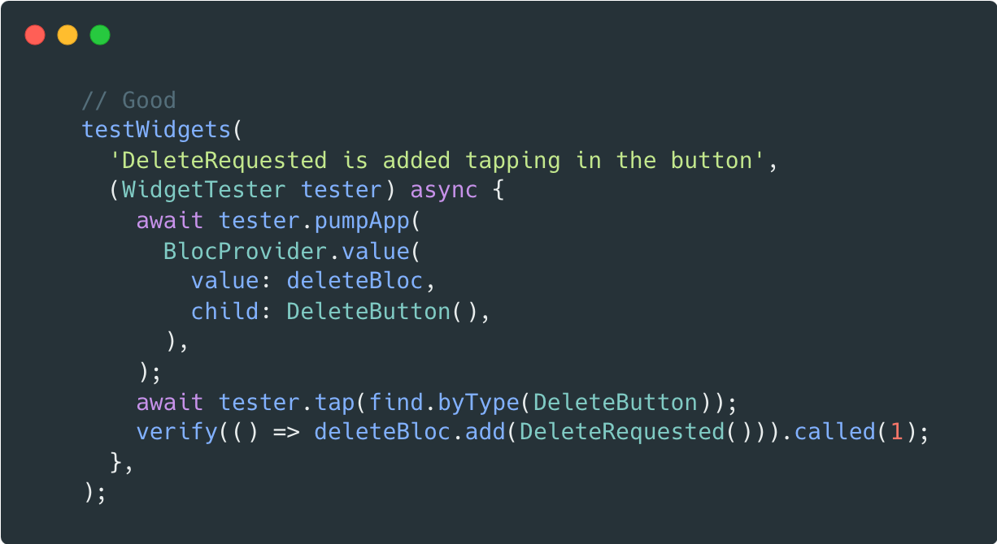
Task: Click the green maximize window button
Action: [x=100, y=36]
